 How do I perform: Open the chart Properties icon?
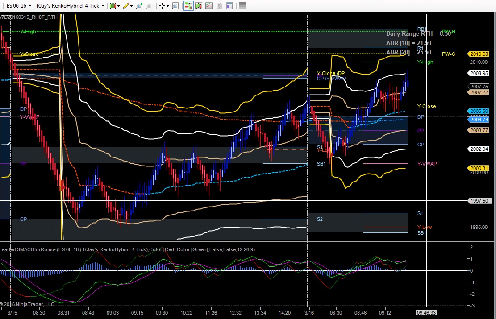click(x=229, y=6)
